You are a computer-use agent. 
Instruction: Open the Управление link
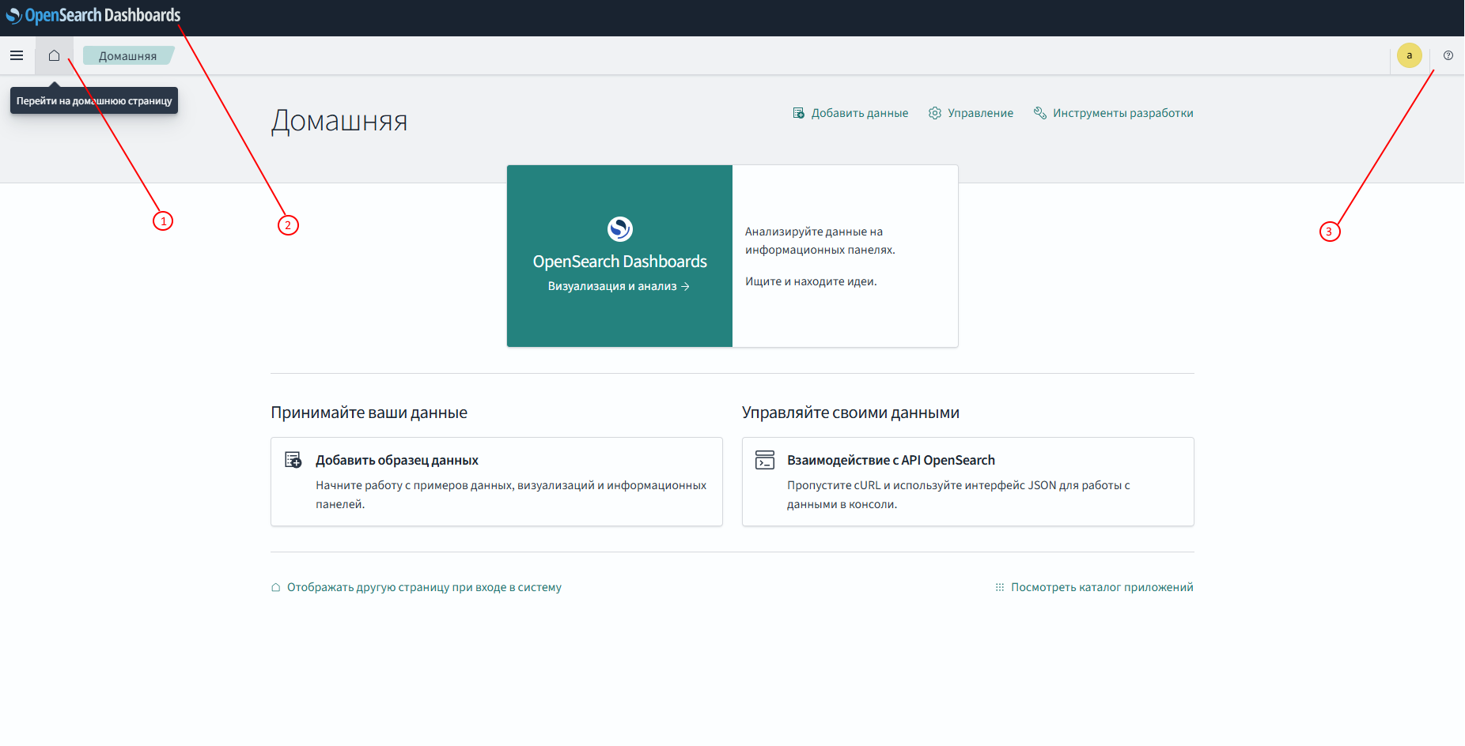980,113
